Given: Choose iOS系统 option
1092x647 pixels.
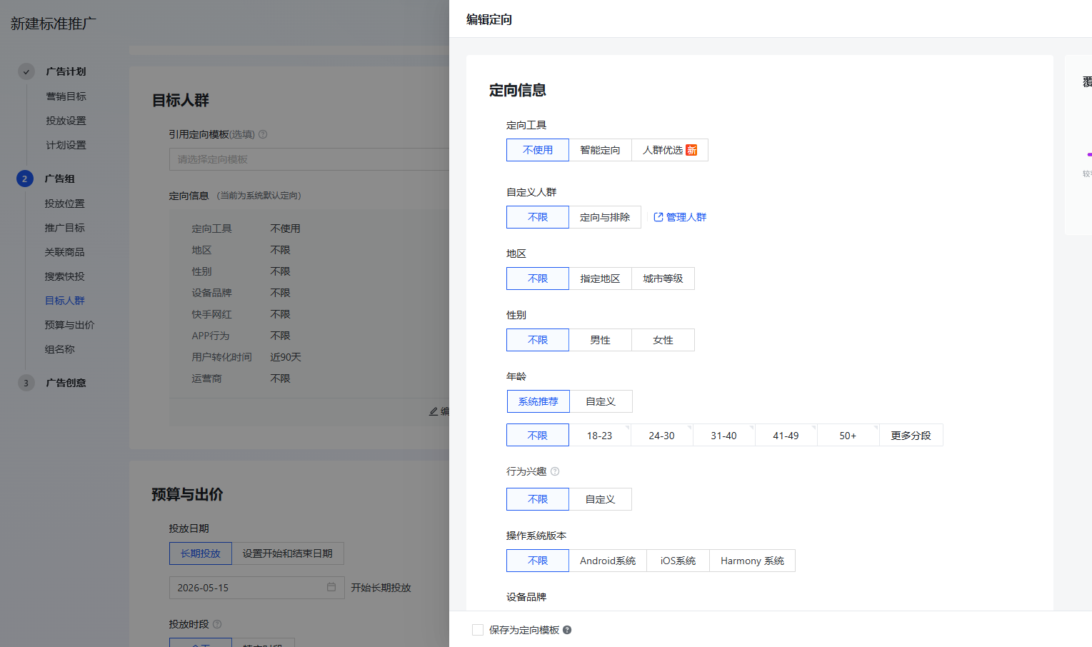Looking at the screenshot, I should (678, 561).
